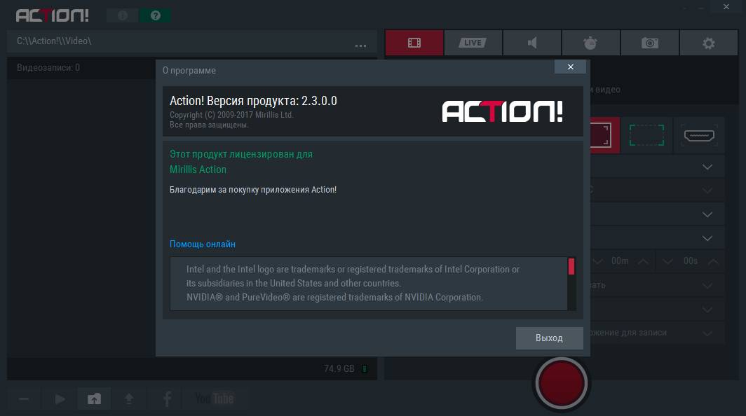Viewport: 746px width, 416px height.
Task: Click the Выход button
Action: pos(550,338)
